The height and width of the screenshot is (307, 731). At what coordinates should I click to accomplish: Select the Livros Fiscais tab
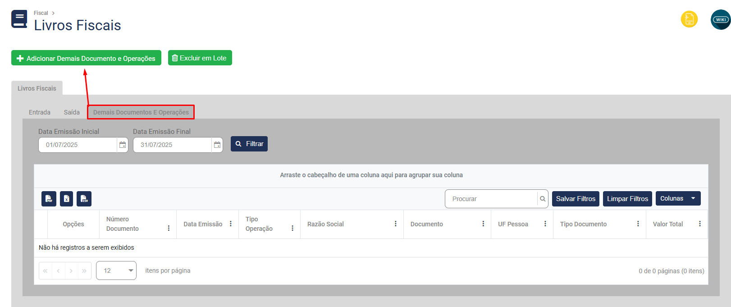(x=37, y=88)
